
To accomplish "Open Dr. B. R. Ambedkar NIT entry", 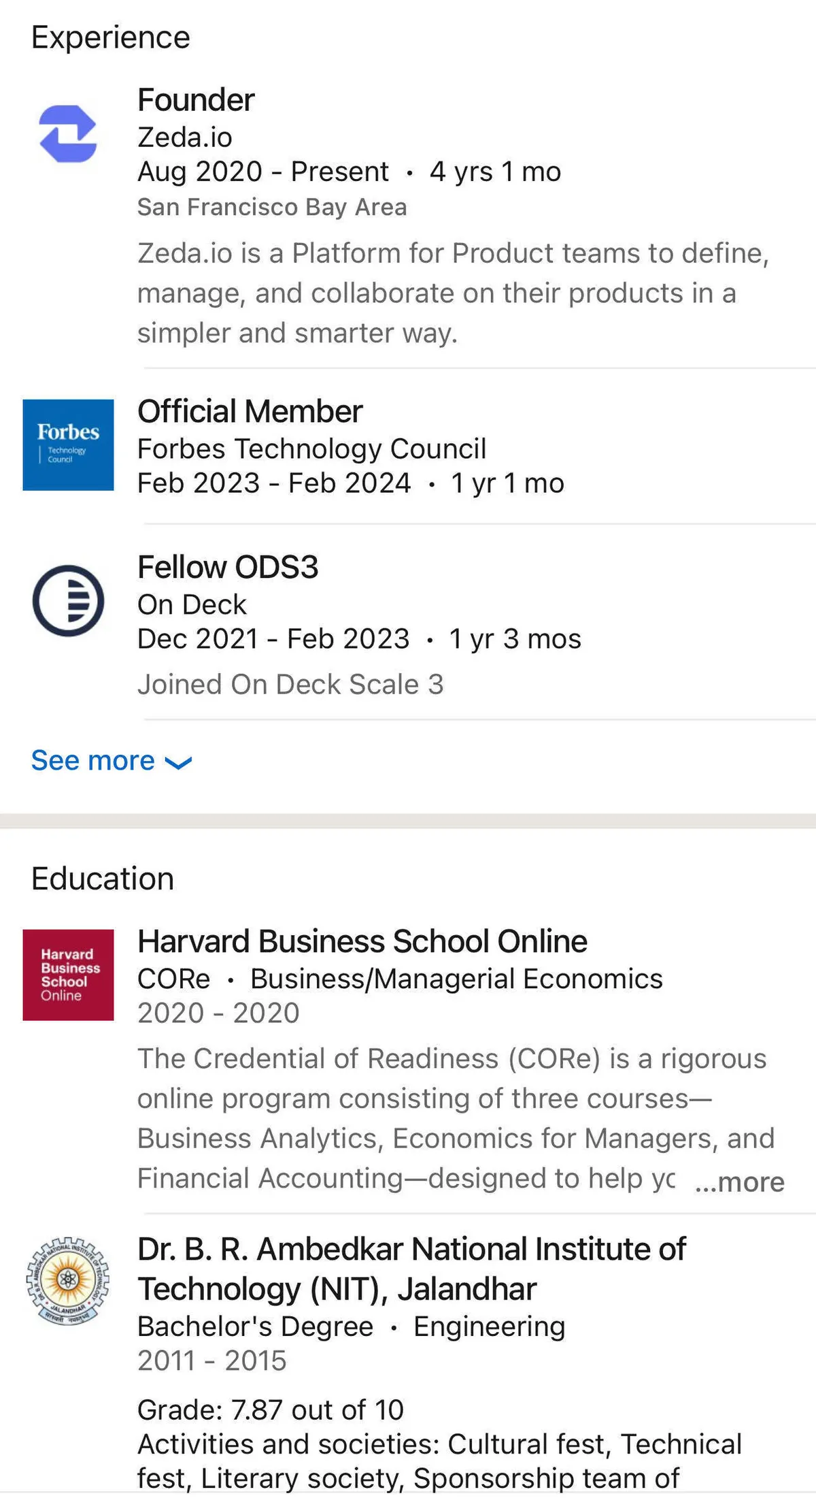I will [411, 1269].
